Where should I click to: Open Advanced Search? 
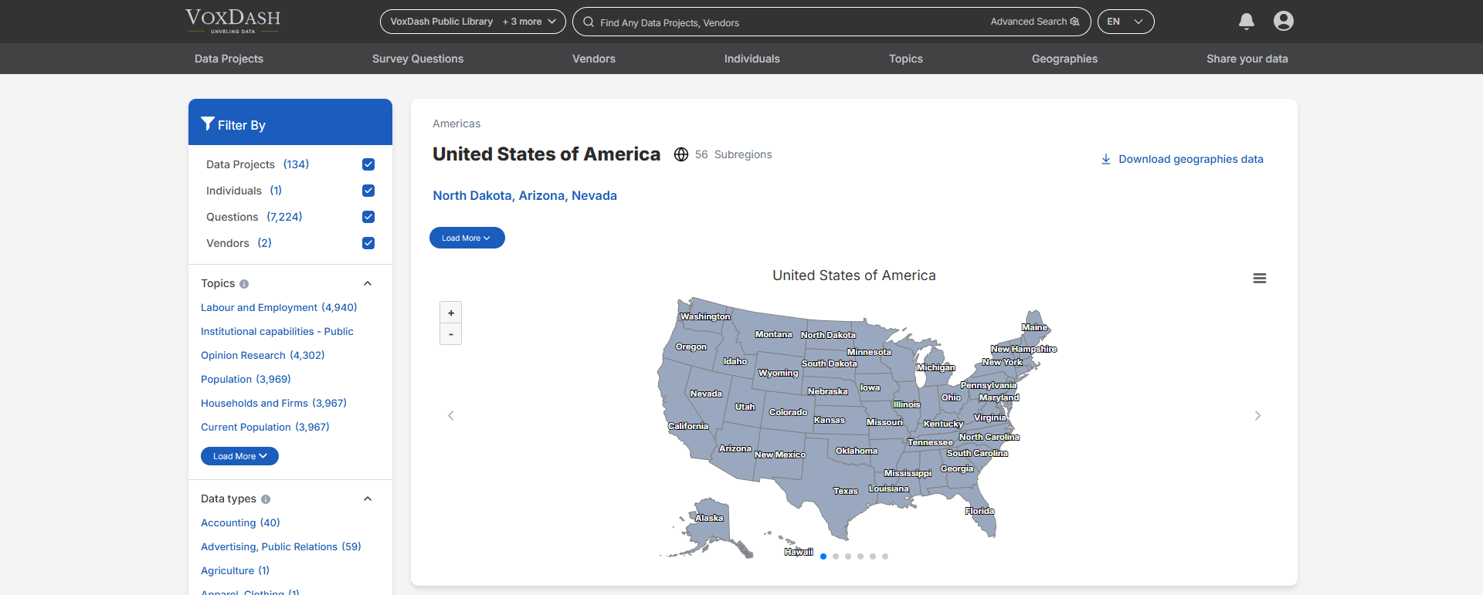click(1034, 22)
